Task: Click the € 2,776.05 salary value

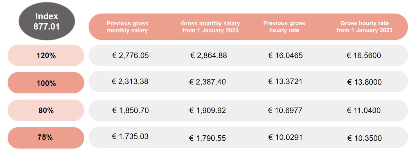Action: [130, 56]
